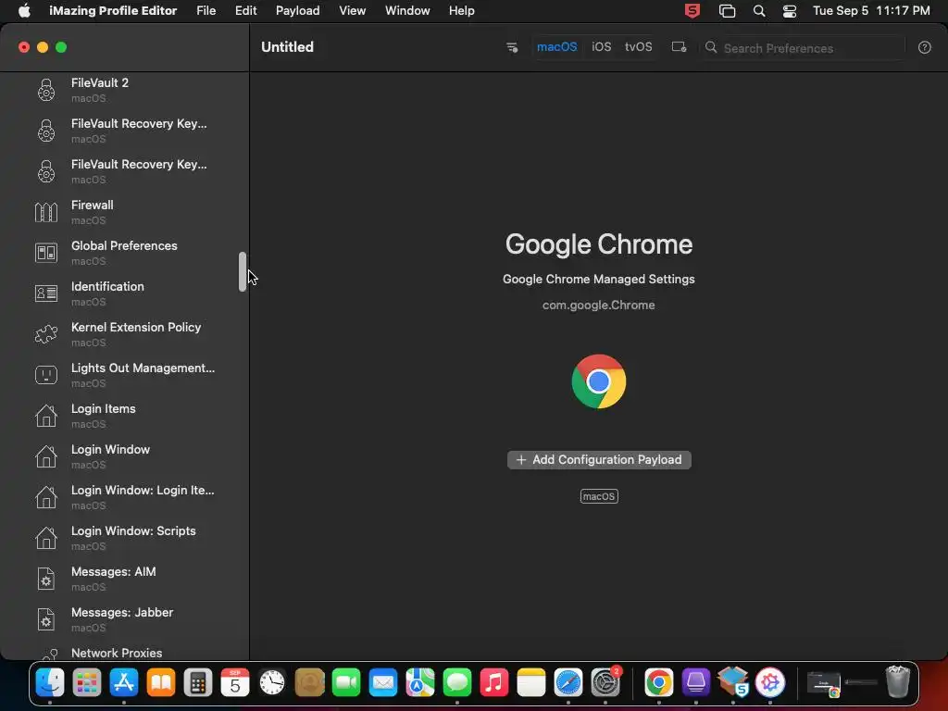Select the Login Window: Scripts icon
The height and width of the screenshot is (711, 948).
46,538
